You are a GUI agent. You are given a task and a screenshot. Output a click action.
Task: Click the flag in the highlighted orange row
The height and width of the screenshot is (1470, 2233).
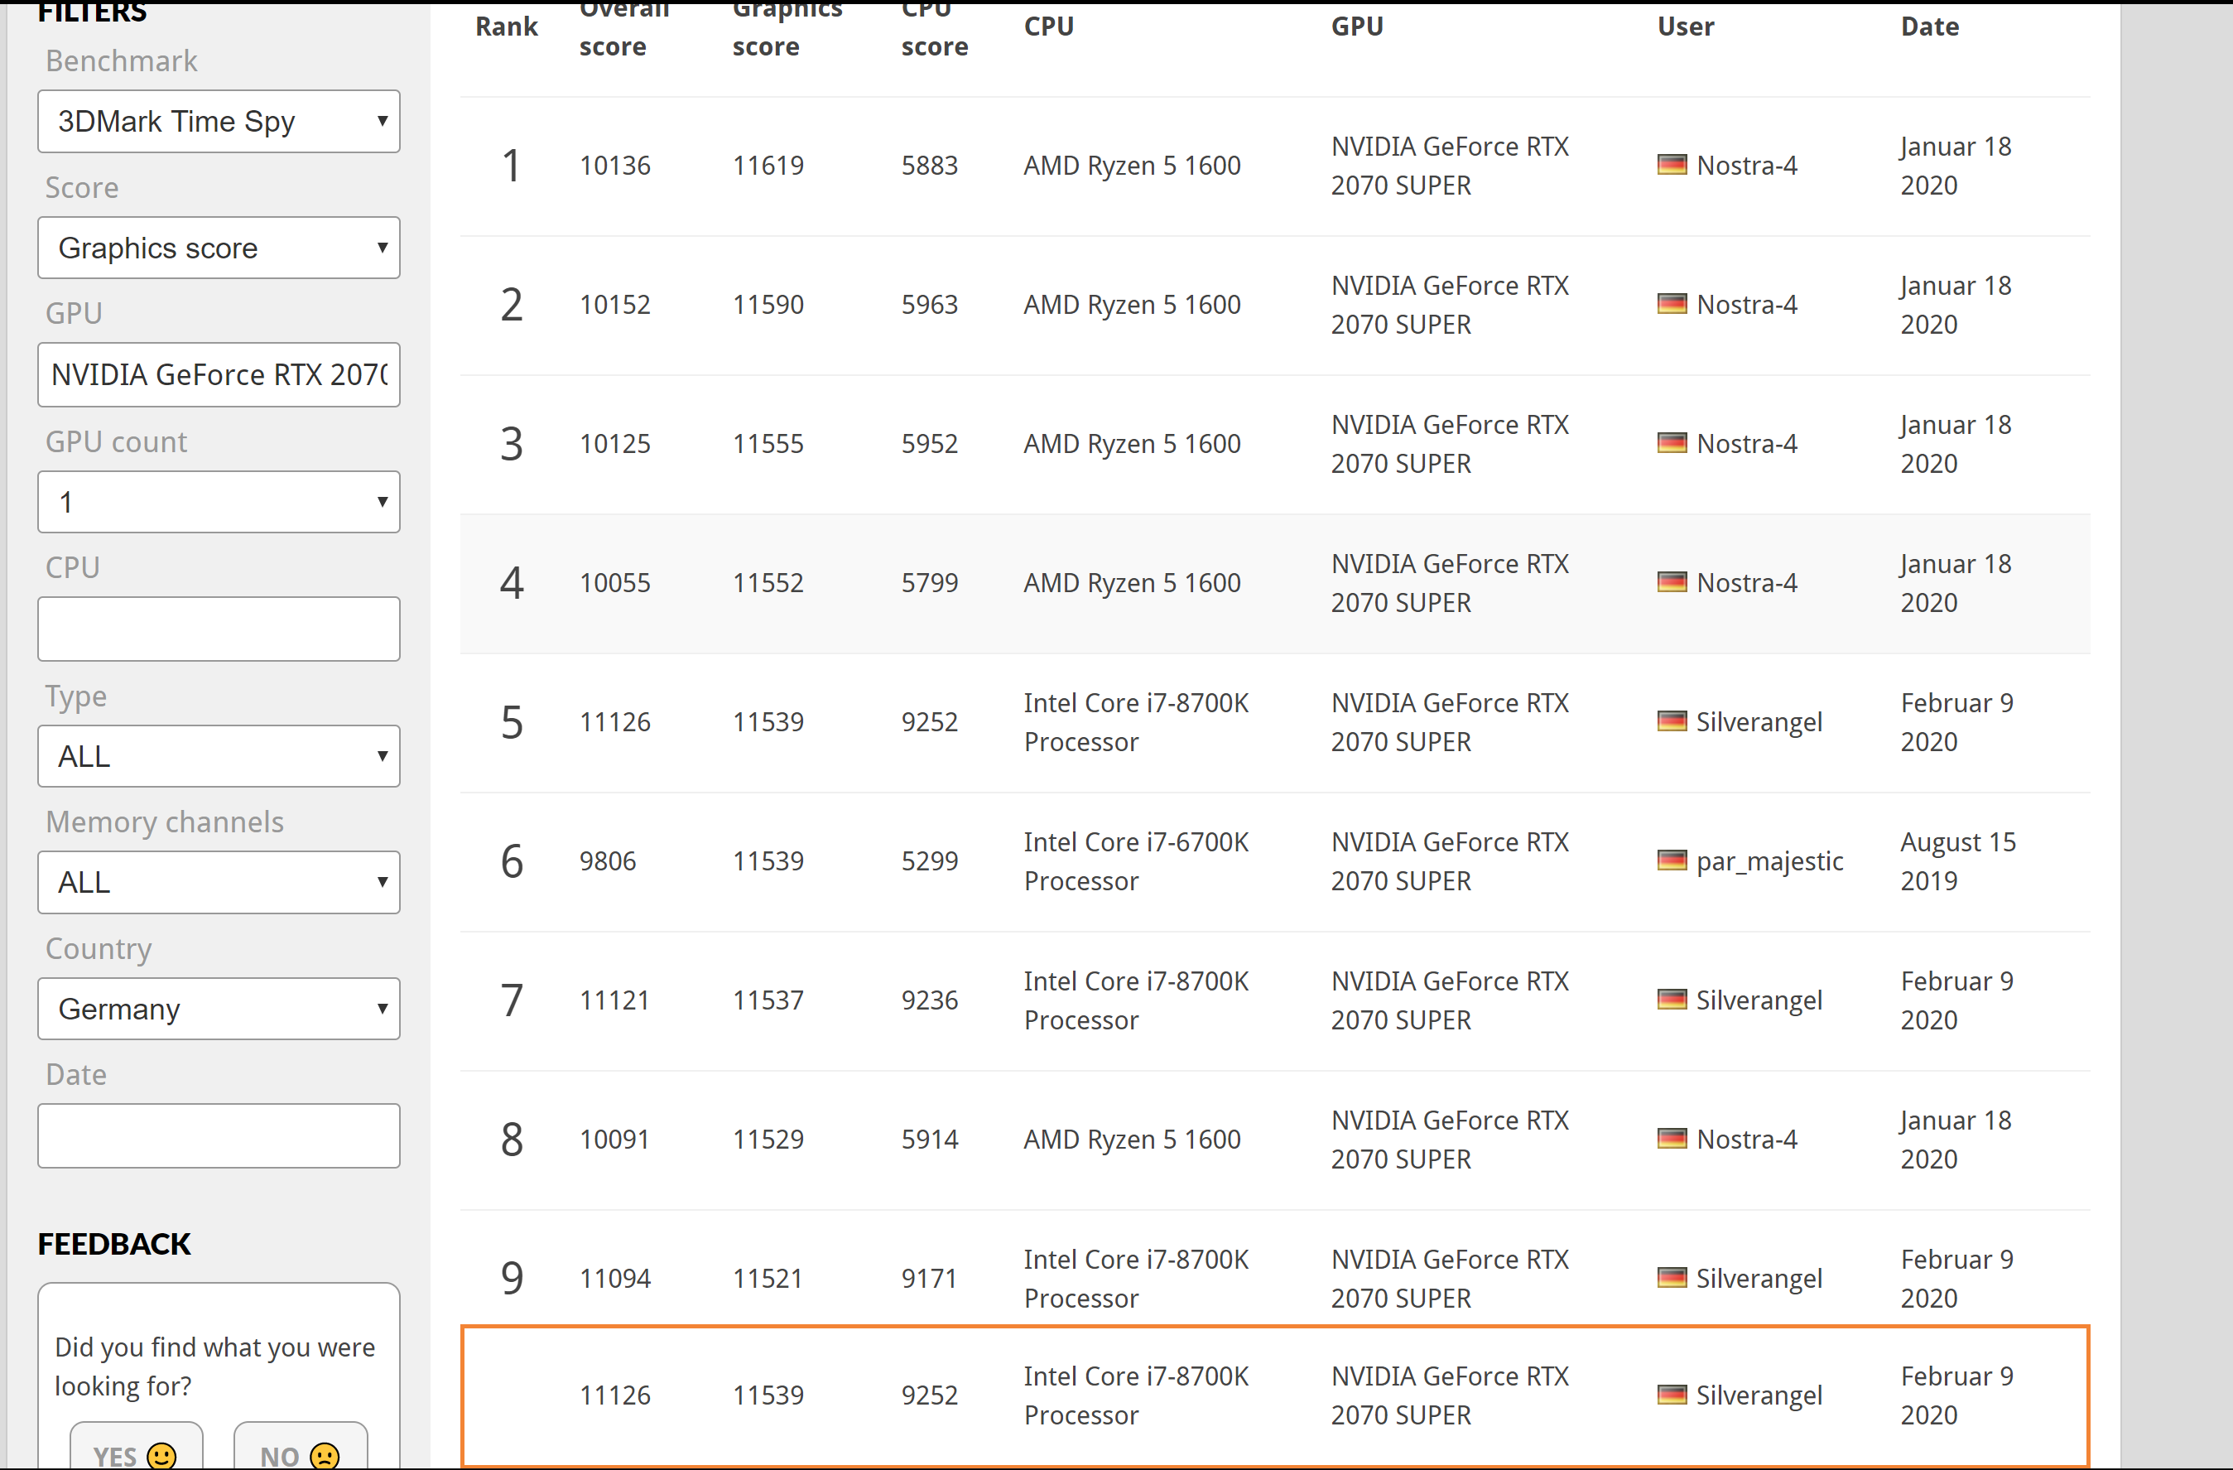tap(1672, 1395)
